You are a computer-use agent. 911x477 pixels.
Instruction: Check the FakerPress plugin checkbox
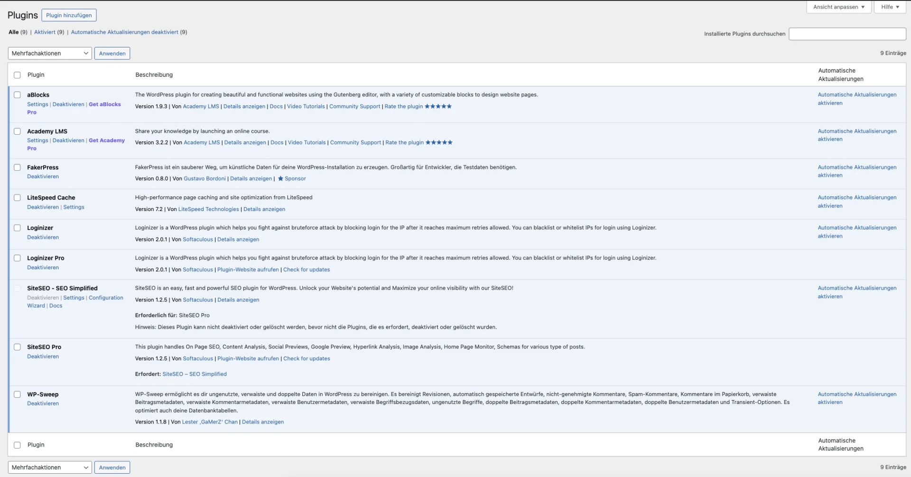pos(17,167)
